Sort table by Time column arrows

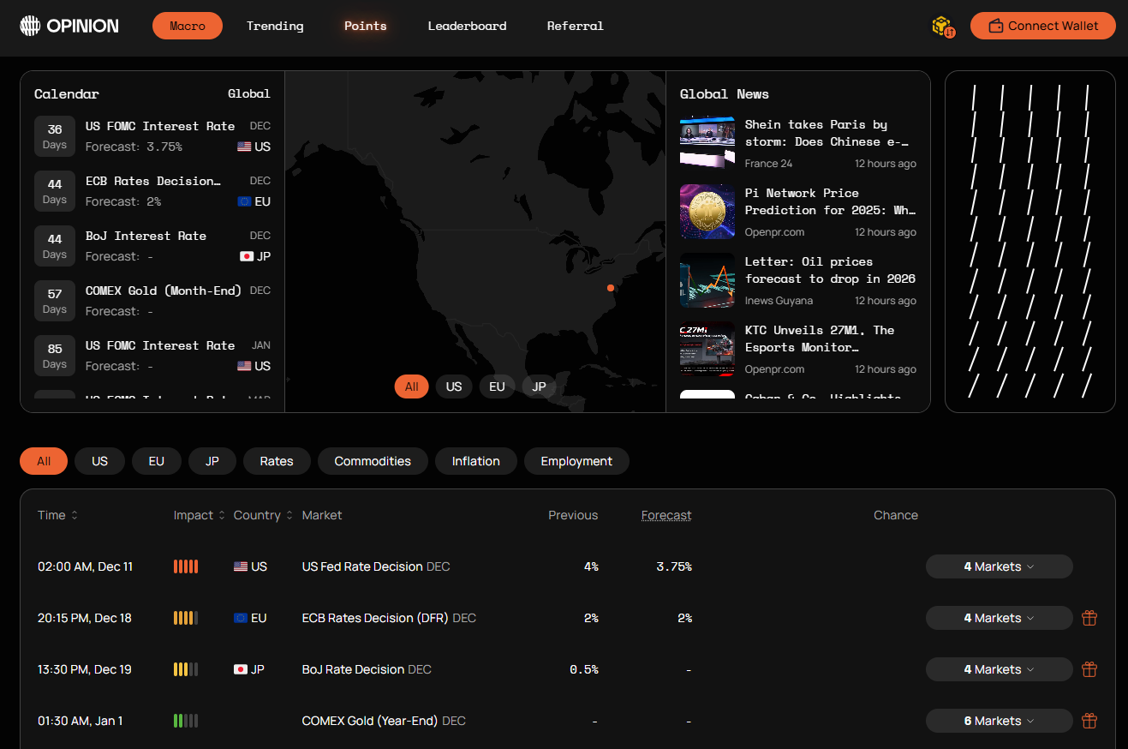(x=75, y=515)
